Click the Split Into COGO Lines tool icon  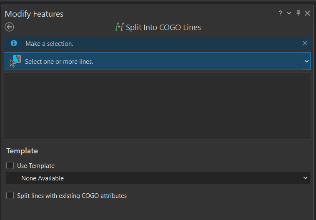click(x=120, y=27)
